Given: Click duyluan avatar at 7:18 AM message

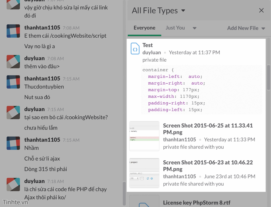Looking at the screenshot, I should click(x=13, y=184).
